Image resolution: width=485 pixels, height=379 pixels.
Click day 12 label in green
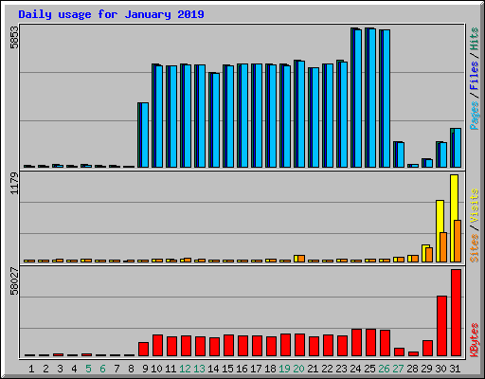[185, 369]
